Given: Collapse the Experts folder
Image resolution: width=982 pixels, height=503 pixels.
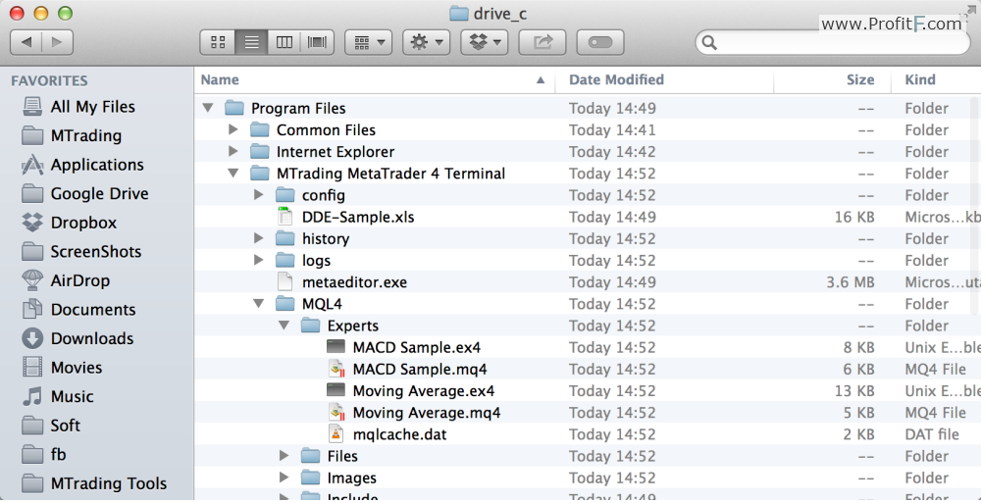Looking at the screenshot, I should pos(284,326).
